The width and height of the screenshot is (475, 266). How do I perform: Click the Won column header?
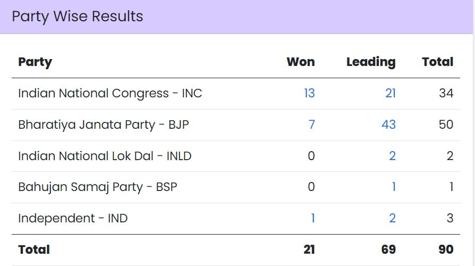tap(301, 62)
